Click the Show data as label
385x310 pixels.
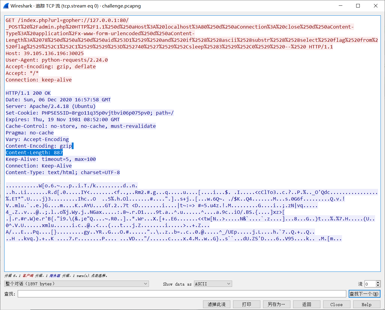[x=177, y=284]
